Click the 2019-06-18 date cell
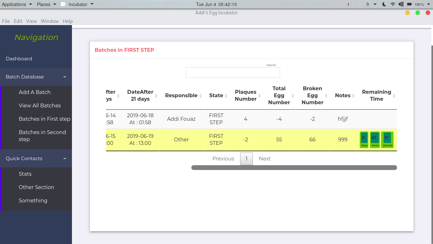 tap(140, 119)
